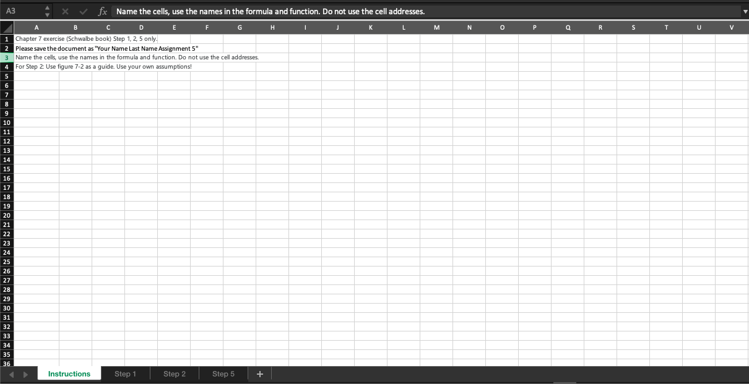Select the row 4 header
This screenshot has height=384, width=749.
[6, 66]
